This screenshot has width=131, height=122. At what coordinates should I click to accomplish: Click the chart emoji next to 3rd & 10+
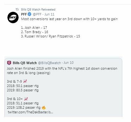click(x=26, y=99)
